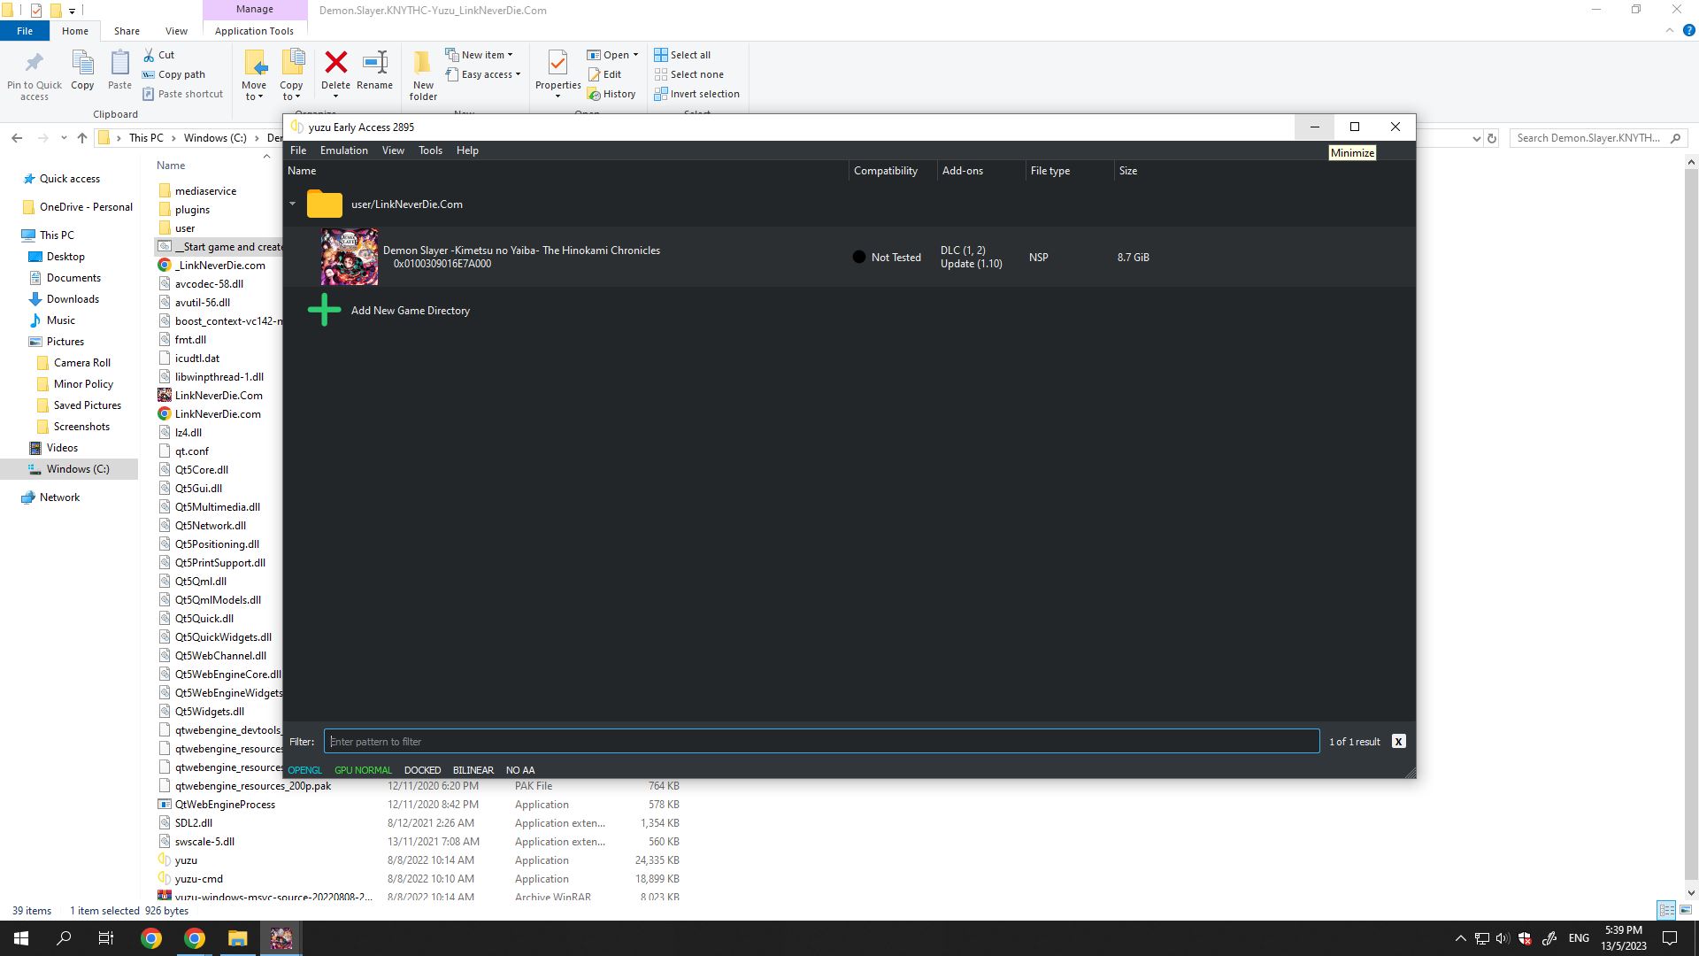Toggle GPU NORMAL accuracy setting
The height and width of the screenshot is (956, 1699).
(363, 770)
